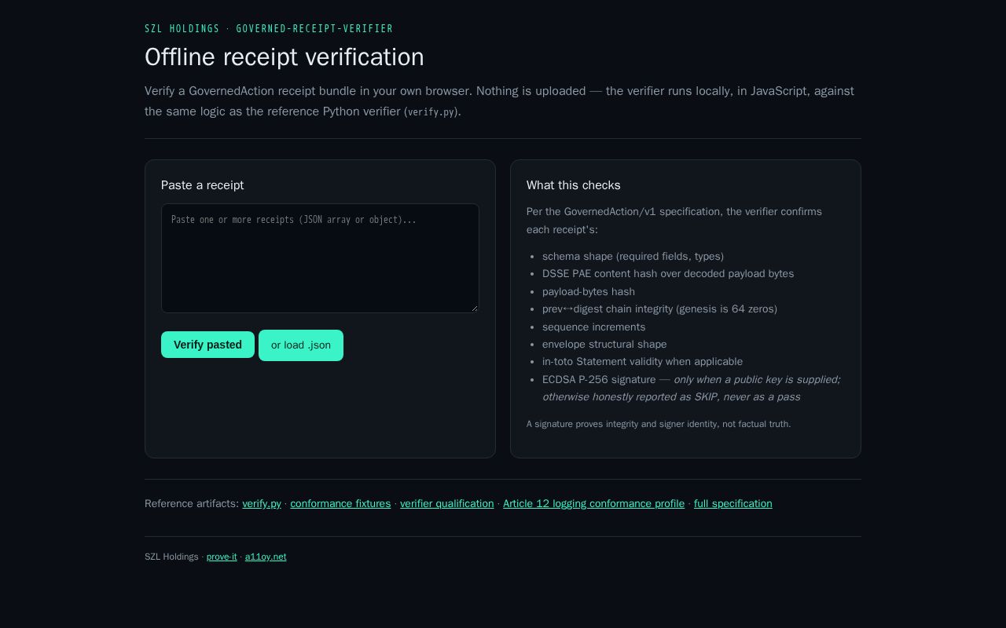Click the 'ECDSA P-256 signature' list item
The width and height of the screenshot is (1006, 628).
tap(692, 388)
